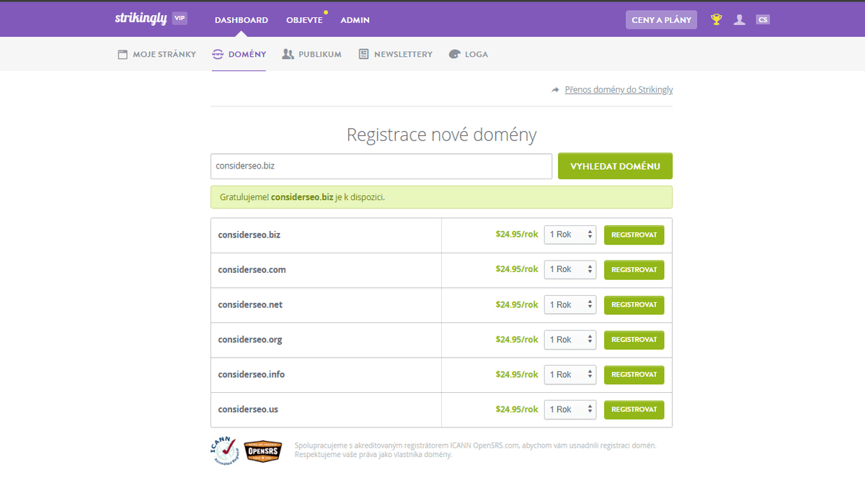Open the 1 Rok dropdown for considerseo.com
This screenshot has width=865, height=480.
coord(570,269)
